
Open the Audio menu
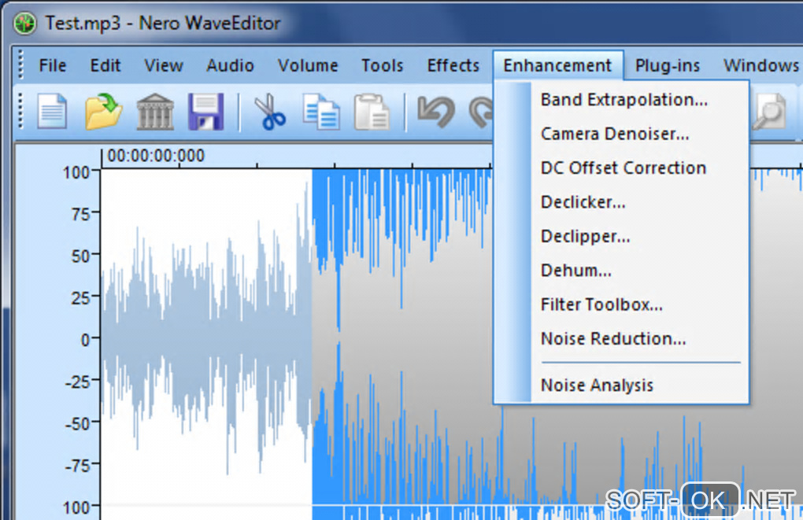click(x=230, y=65)
